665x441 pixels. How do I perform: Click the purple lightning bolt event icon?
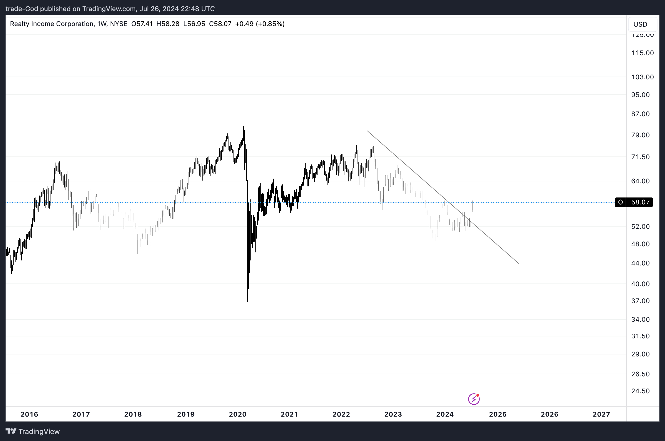pyautogui.click(x=474, y=399)
